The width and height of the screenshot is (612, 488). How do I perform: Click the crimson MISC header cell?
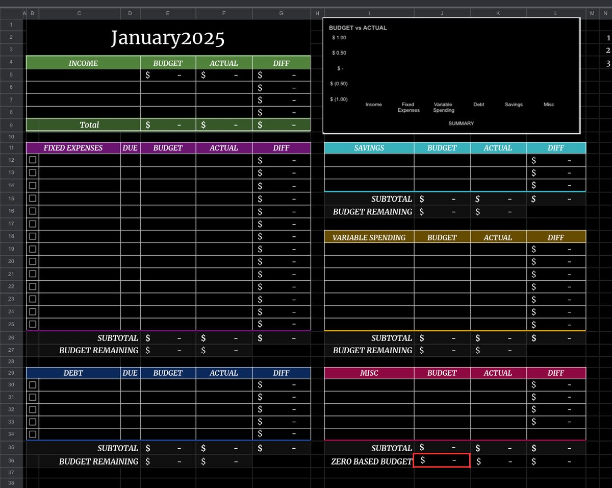tap(369, 373)
